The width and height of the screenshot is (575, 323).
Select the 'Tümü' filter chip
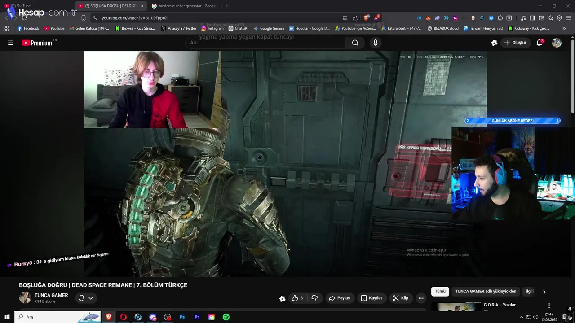click(440, 291)
